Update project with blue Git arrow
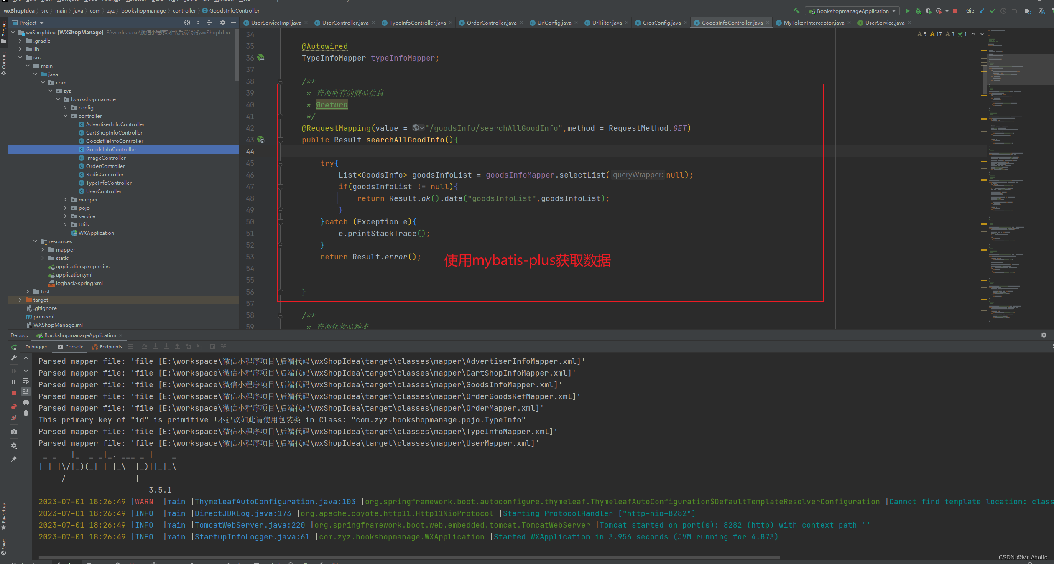 [x=982, y=11]
